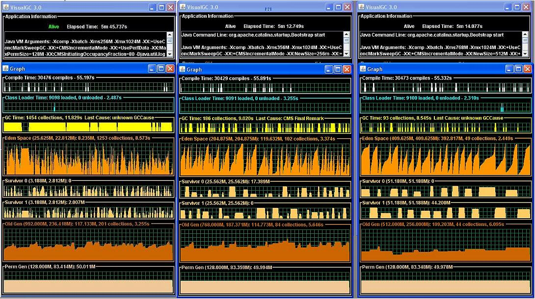Click the VisualGC icon on the middle window

click(183, 7)
